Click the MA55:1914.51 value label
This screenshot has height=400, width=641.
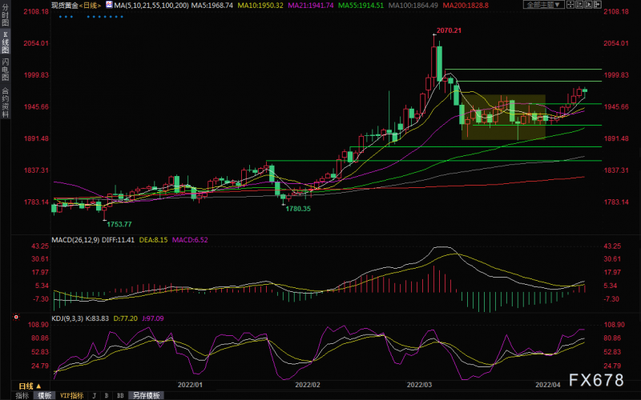tap(361, 6)
